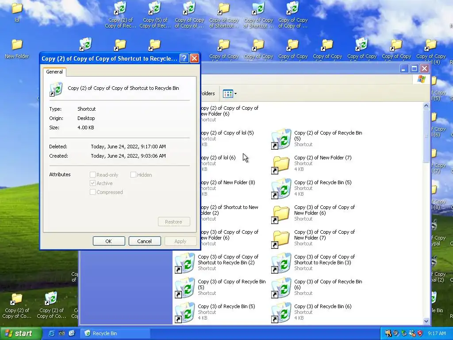Click the Type value 'Shortcut' in properties dialog
The image size is (453, 340).
click(86, 109)
